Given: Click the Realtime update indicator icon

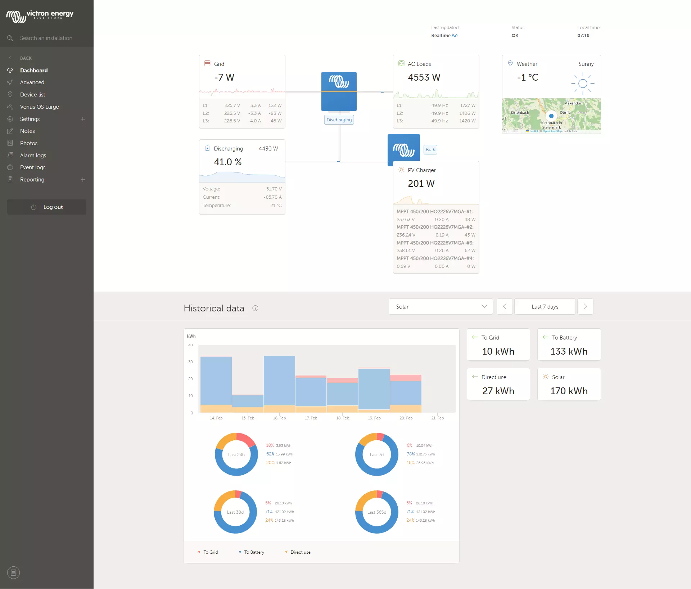Looking at the screenshot, I should [x=455, y=36].
